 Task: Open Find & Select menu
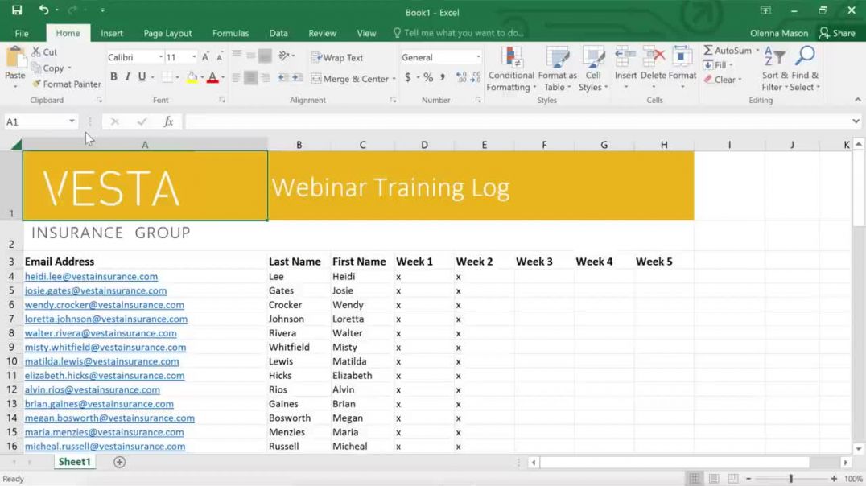pyautogui.click(x=806, y=69)
